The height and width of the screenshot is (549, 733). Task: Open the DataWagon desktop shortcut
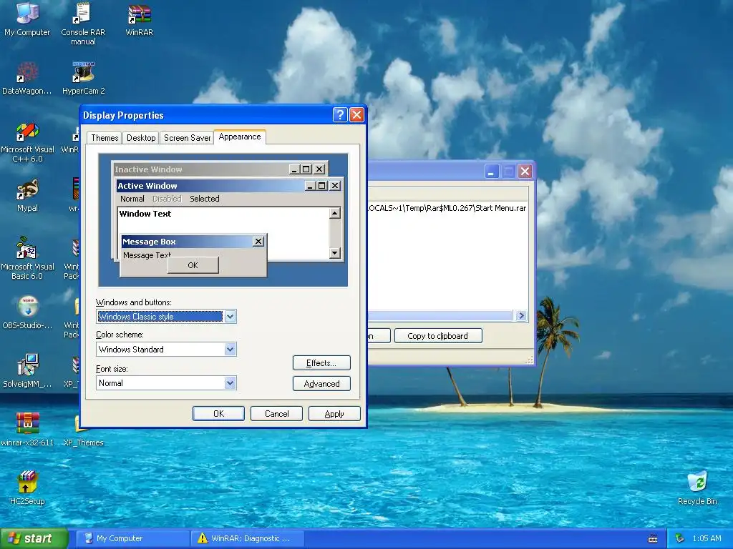coord(27,79)
